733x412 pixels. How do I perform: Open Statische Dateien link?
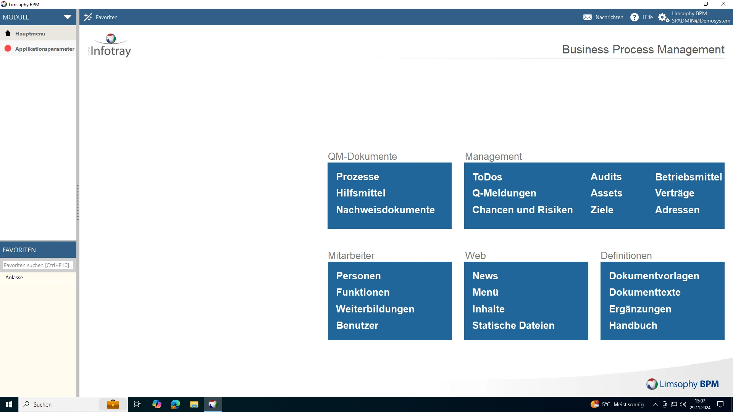coord(513,325)
